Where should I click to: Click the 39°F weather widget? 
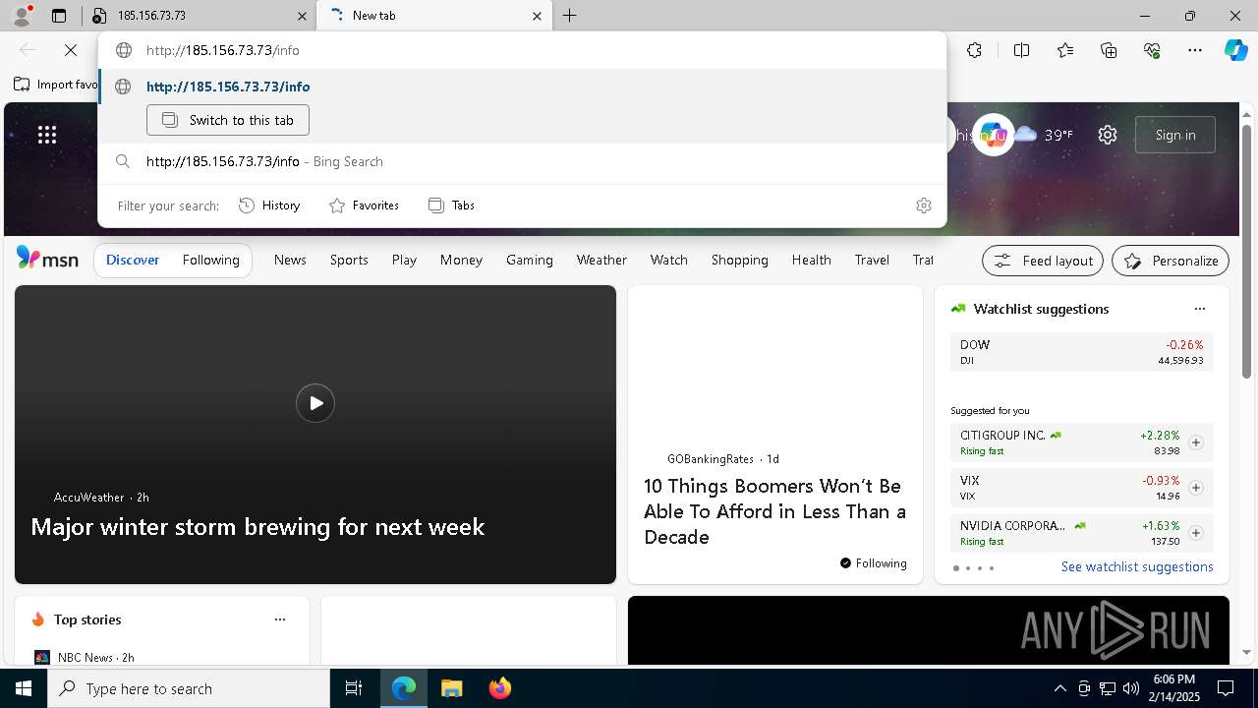coord(1044,135)
